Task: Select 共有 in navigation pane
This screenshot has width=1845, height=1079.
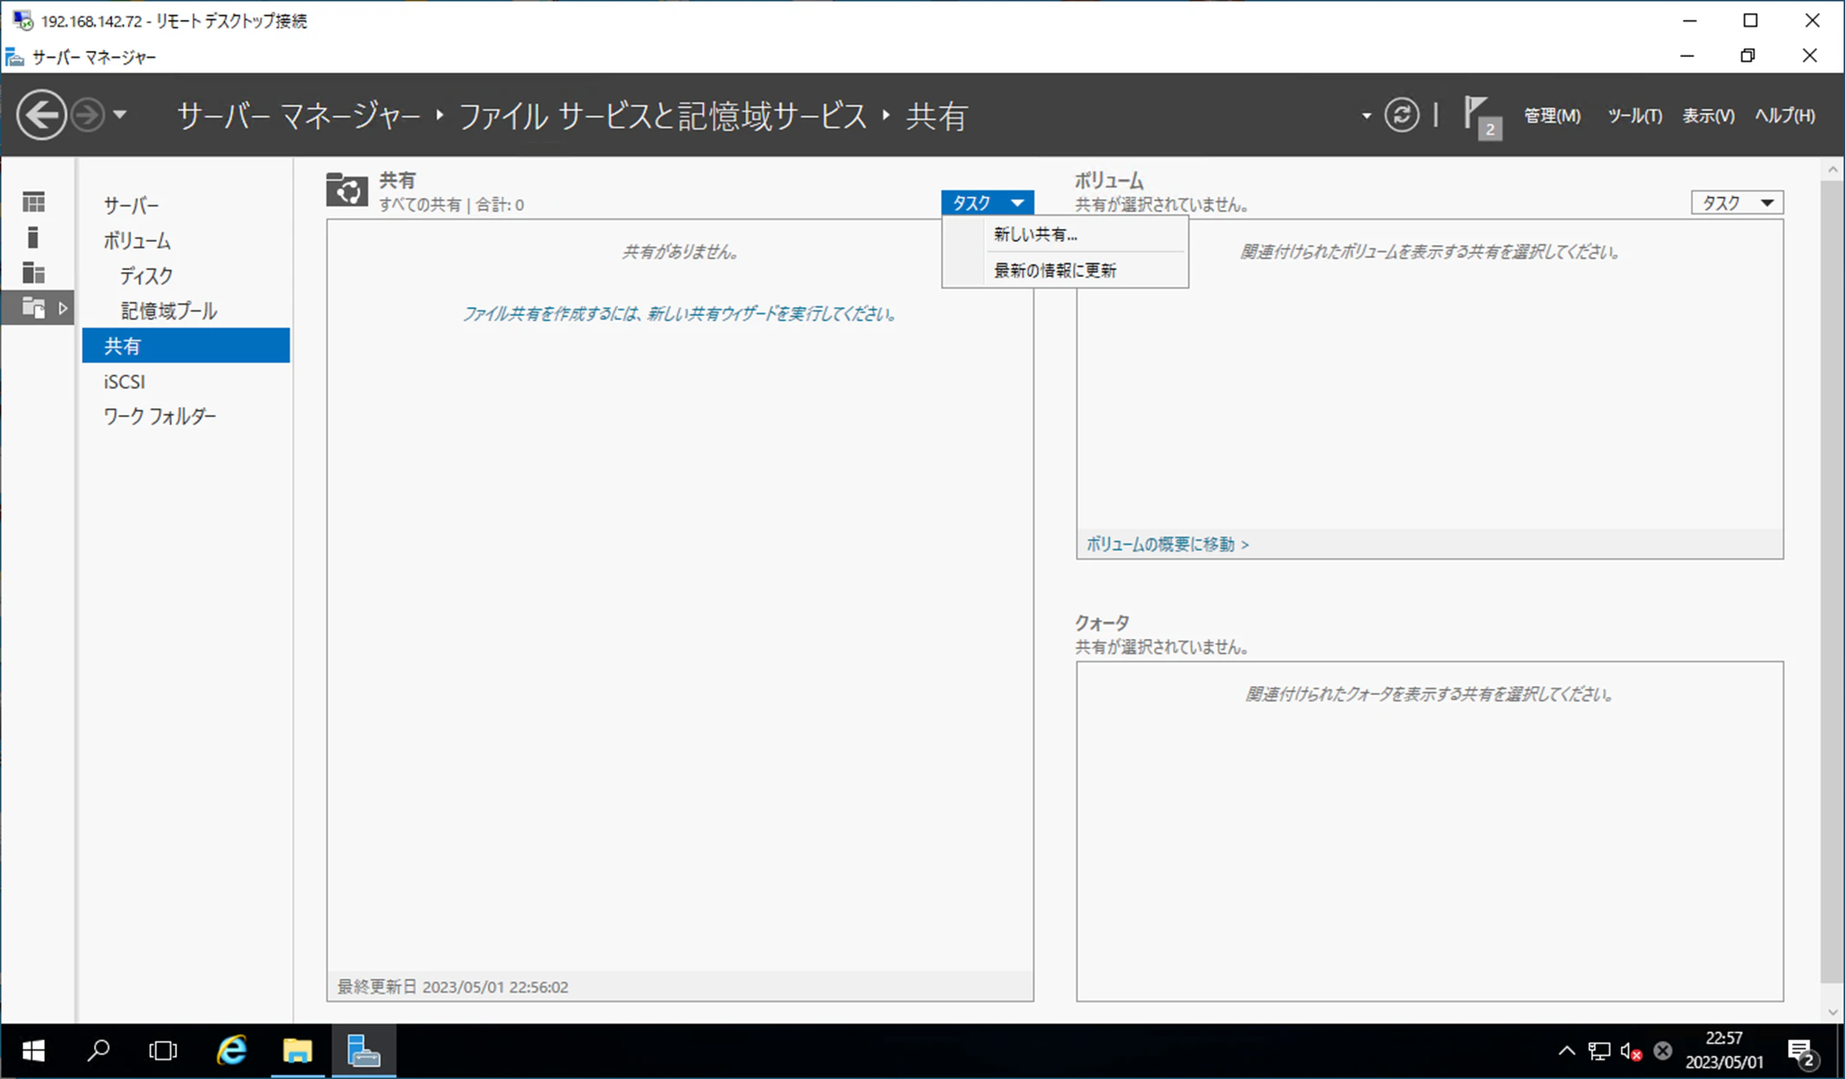Action: tap(186, 345)
